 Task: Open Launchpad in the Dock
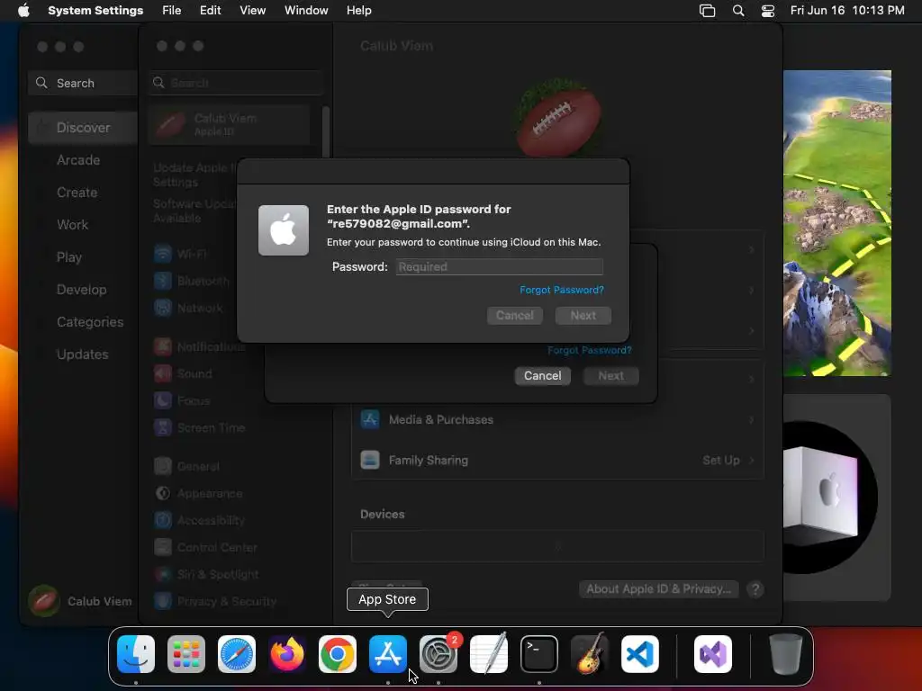pyautogui.click(x=186, y=654)
